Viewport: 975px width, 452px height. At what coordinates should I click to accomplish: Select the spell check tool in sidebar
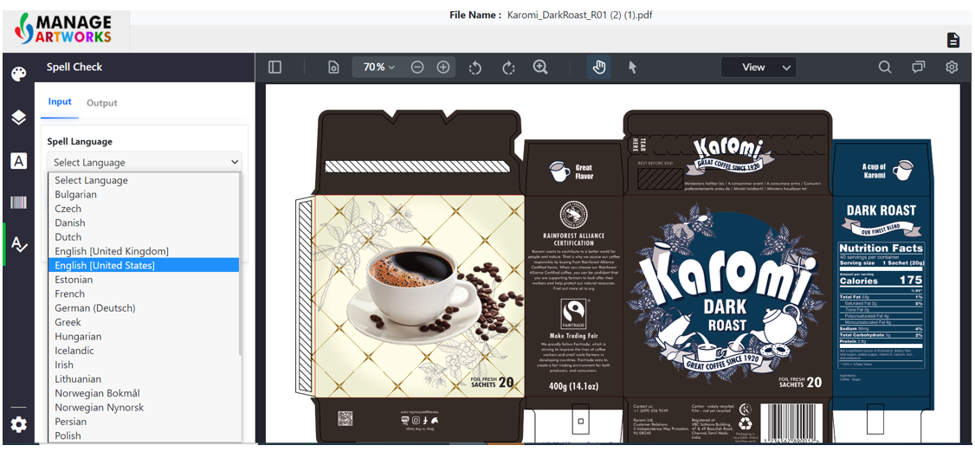(x=19, y=245)
